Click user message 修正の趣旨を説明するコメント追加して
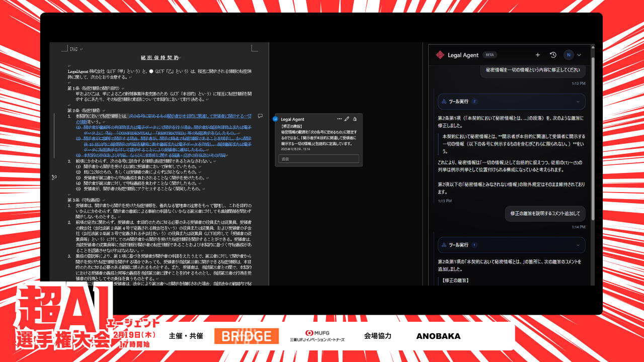644x362 pixels. [x=545, y=213]
